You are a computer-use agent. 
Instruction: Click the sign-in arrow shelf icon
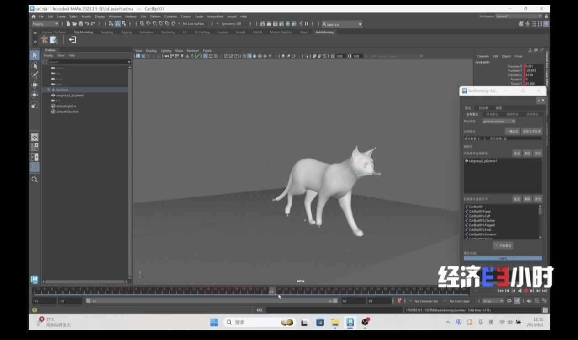click(x=72, y=40)
